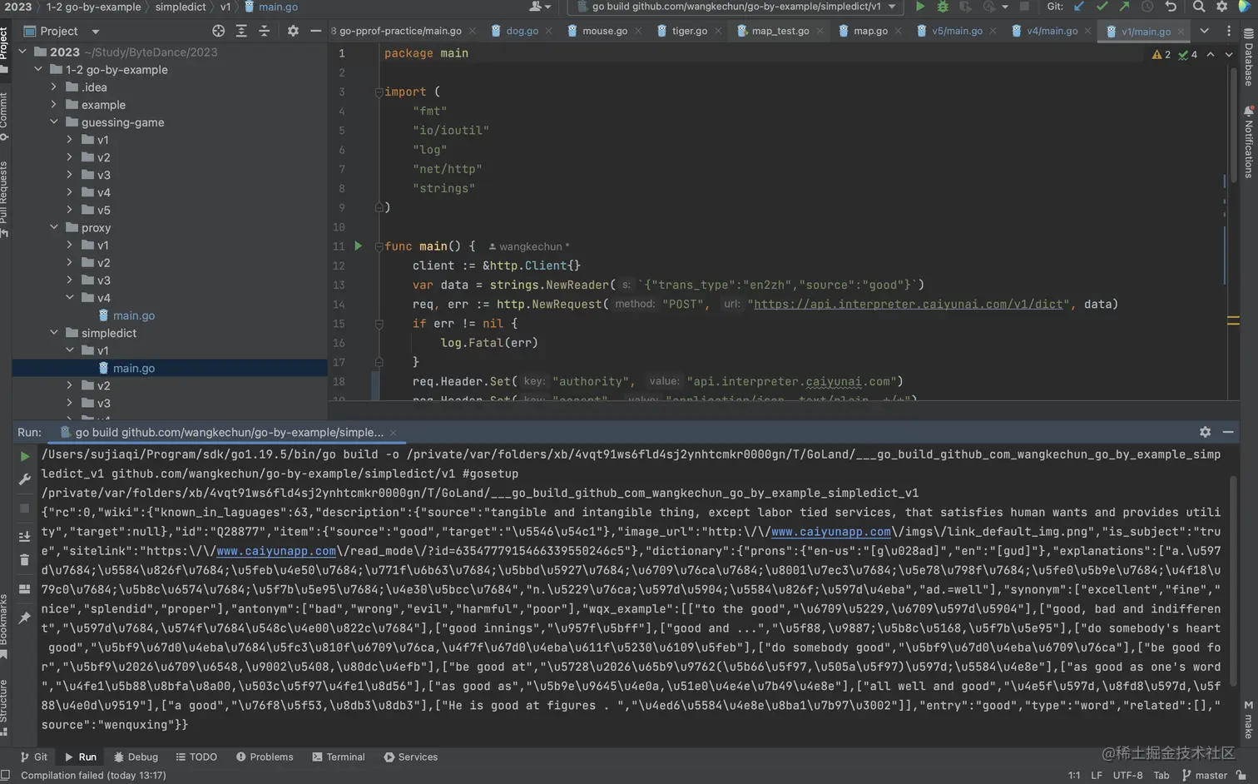Toggle the Commit tool window
The height and width of the screenshot is (784, 1258).
pos(4,116)
